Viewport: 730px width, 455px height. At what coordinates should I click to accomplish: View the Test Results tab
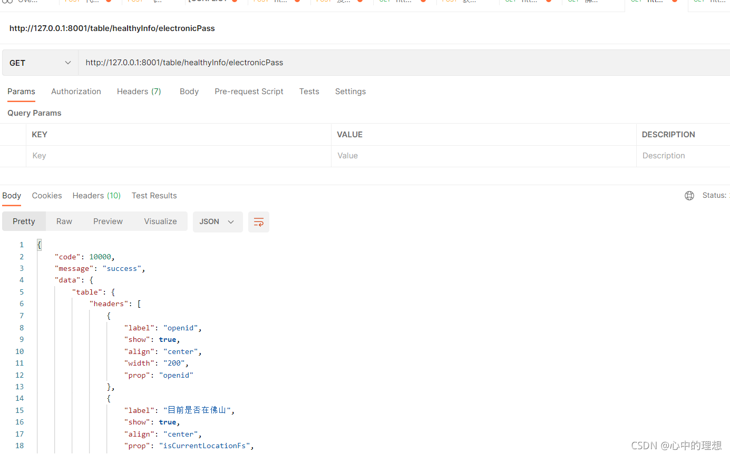point(154,195)
